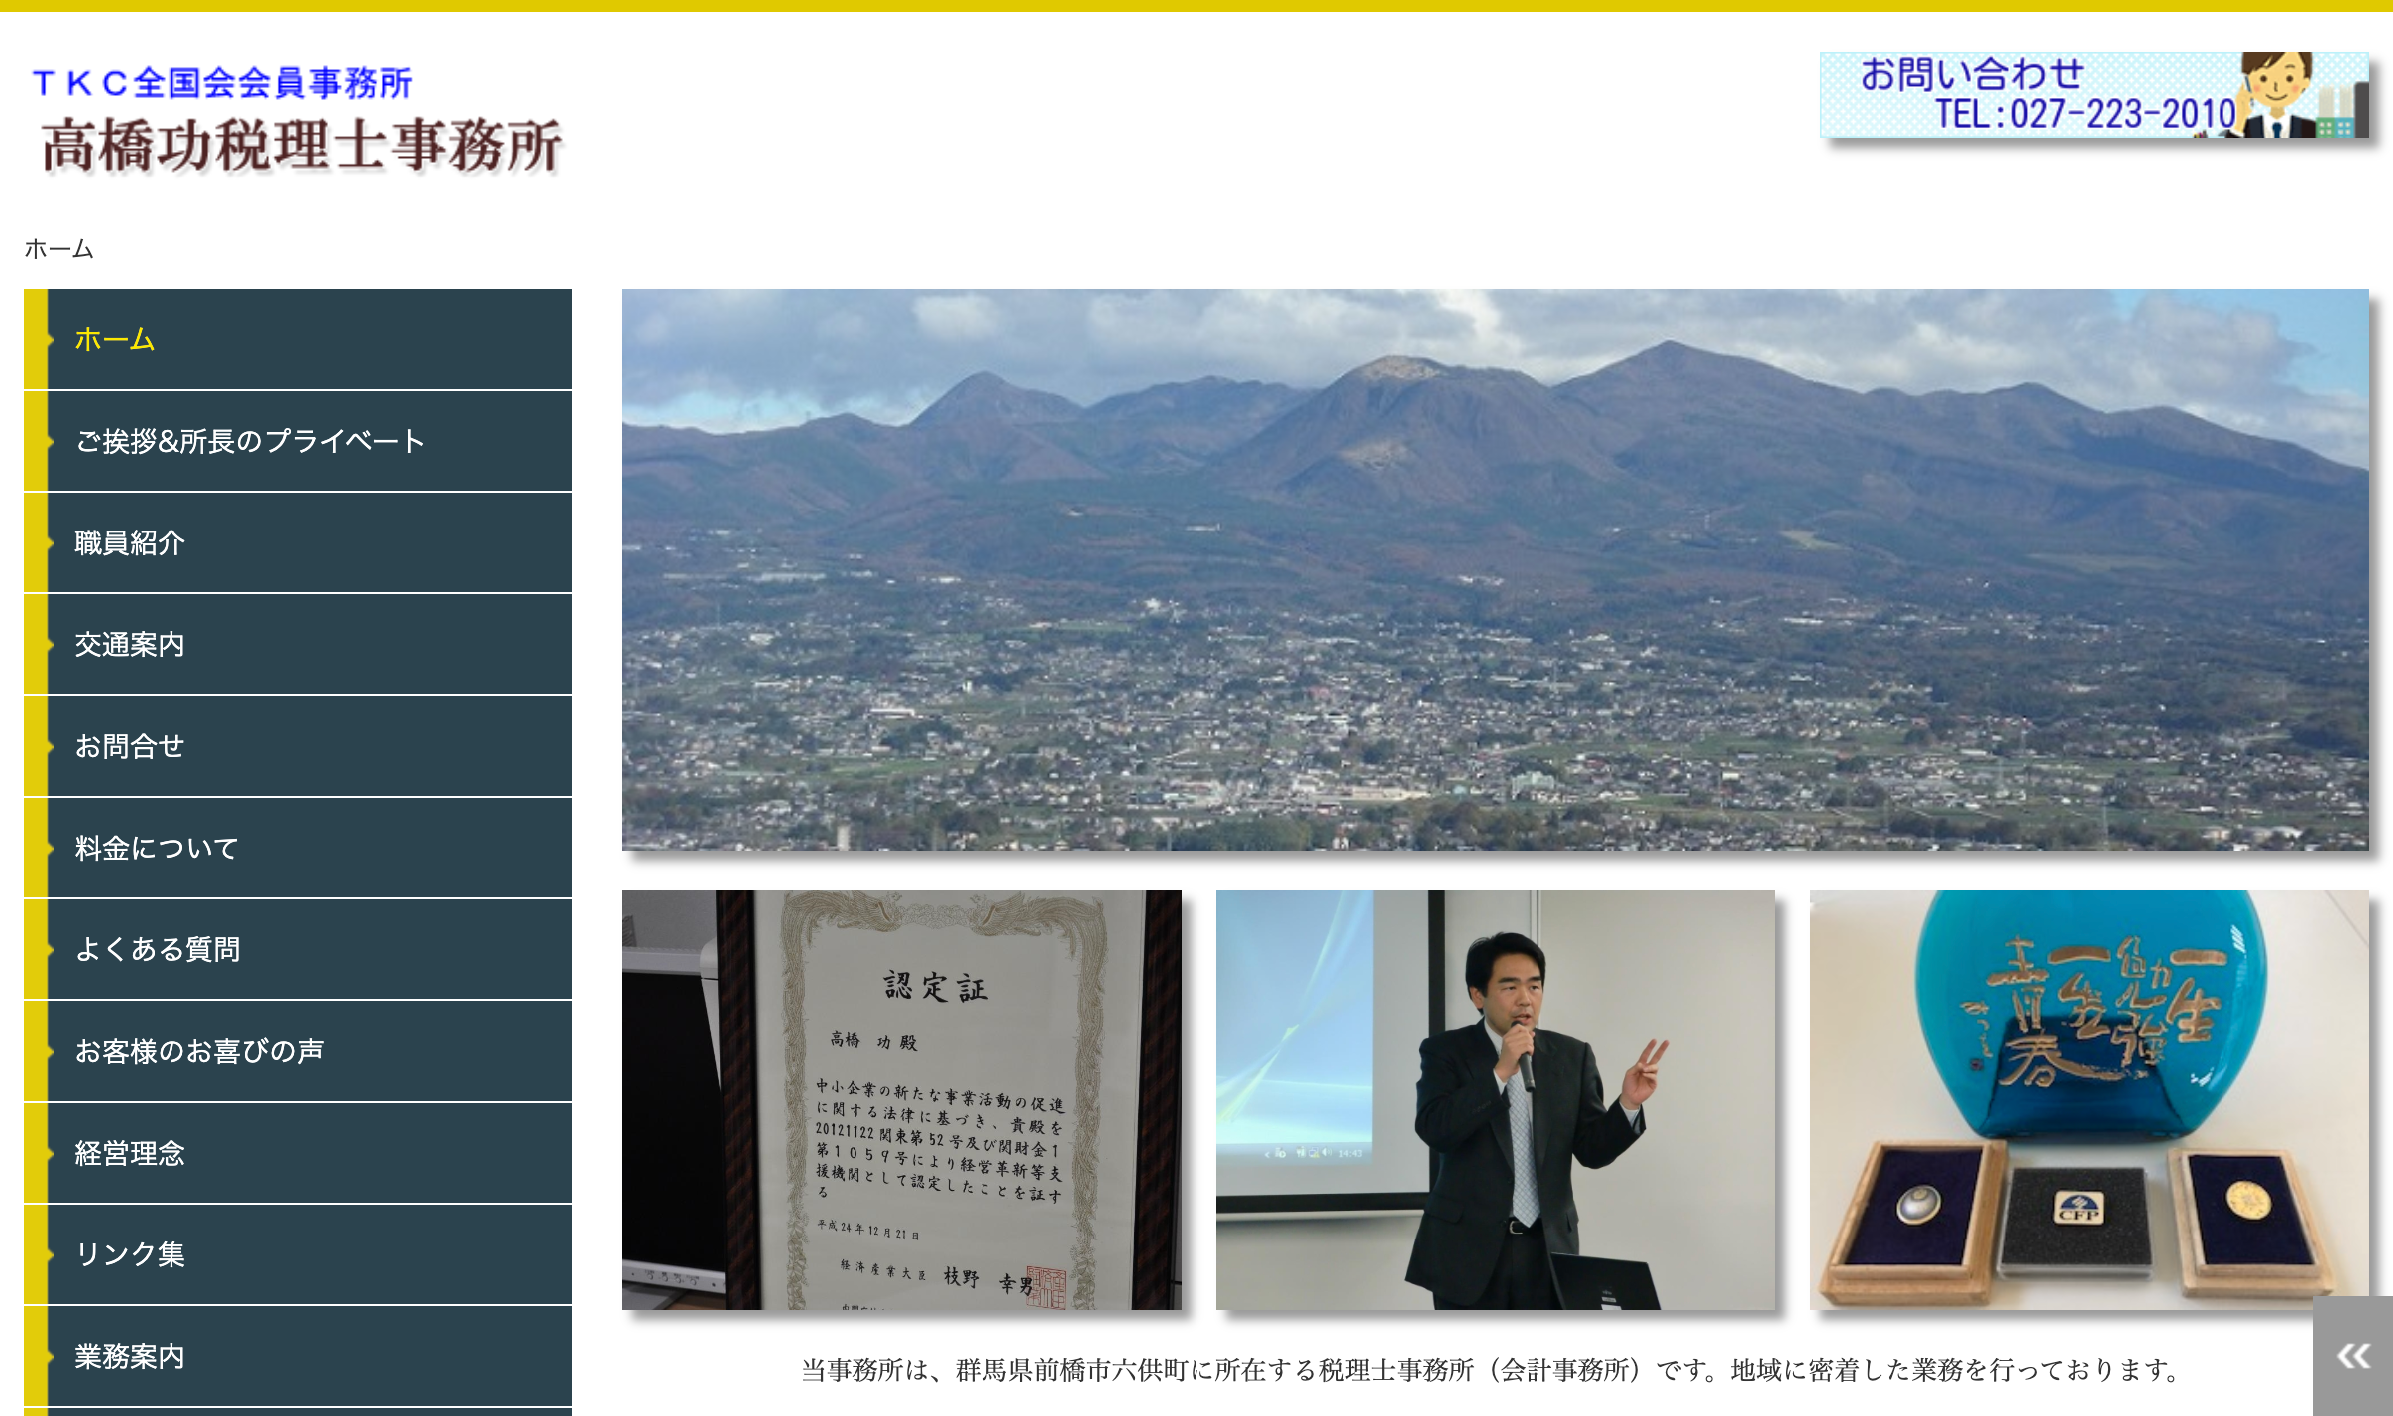
Task: Click the photo of man with microphone
Action: (1495, 1100)
